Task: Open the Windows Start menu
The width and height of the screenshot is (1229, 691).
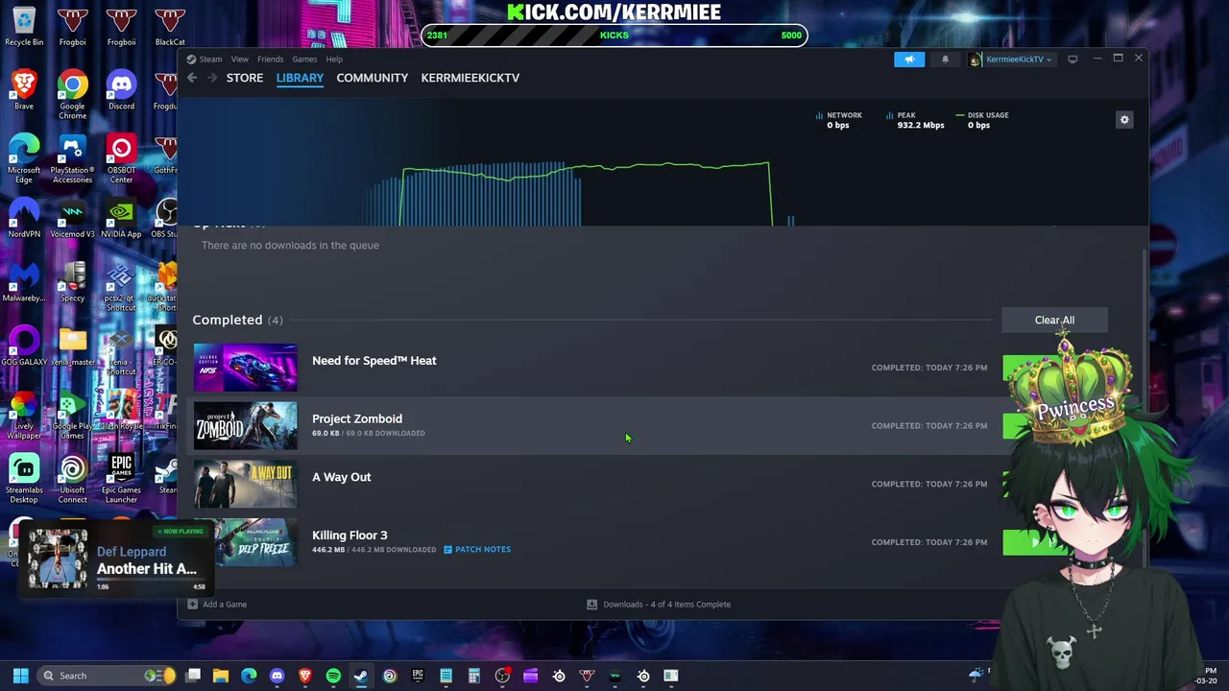Action: 20,676
